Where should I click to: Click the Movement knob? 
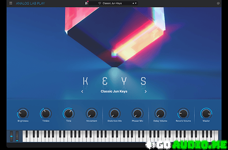92,114
